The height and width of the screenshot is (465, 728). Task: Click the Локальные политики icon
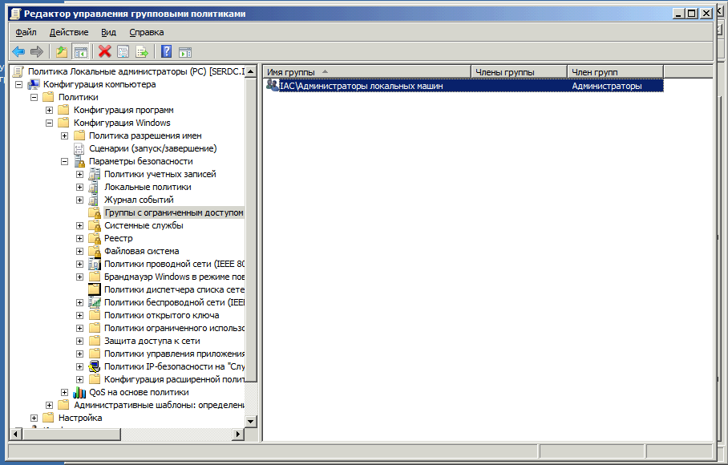(95, 187)
